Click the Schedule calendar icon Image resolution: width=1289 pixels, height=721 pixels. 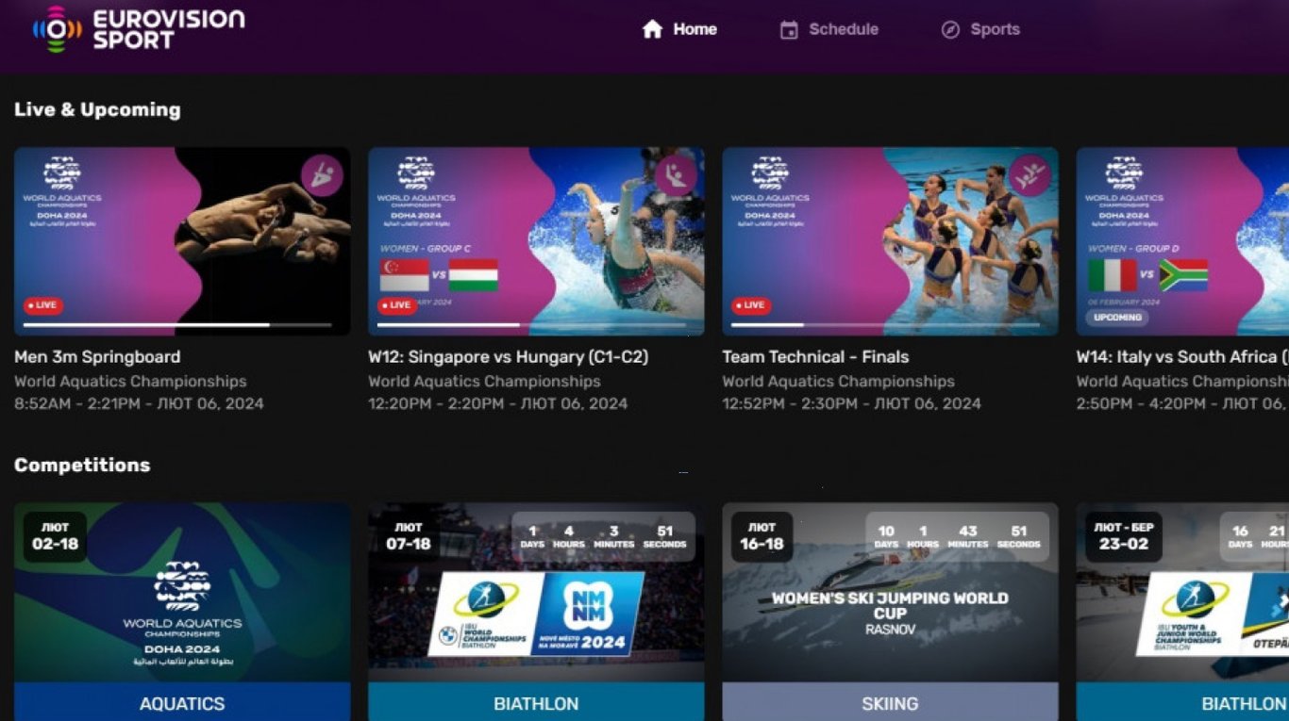pyautogui.click(x=789, y=30)
